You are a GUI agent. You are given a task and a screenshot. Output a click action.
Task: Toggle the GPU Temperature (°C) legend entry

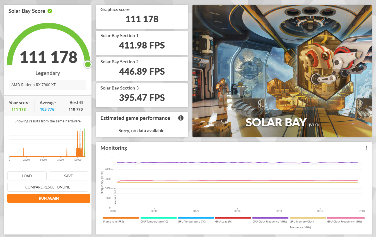pyautogui.click(x=196, y=220)
